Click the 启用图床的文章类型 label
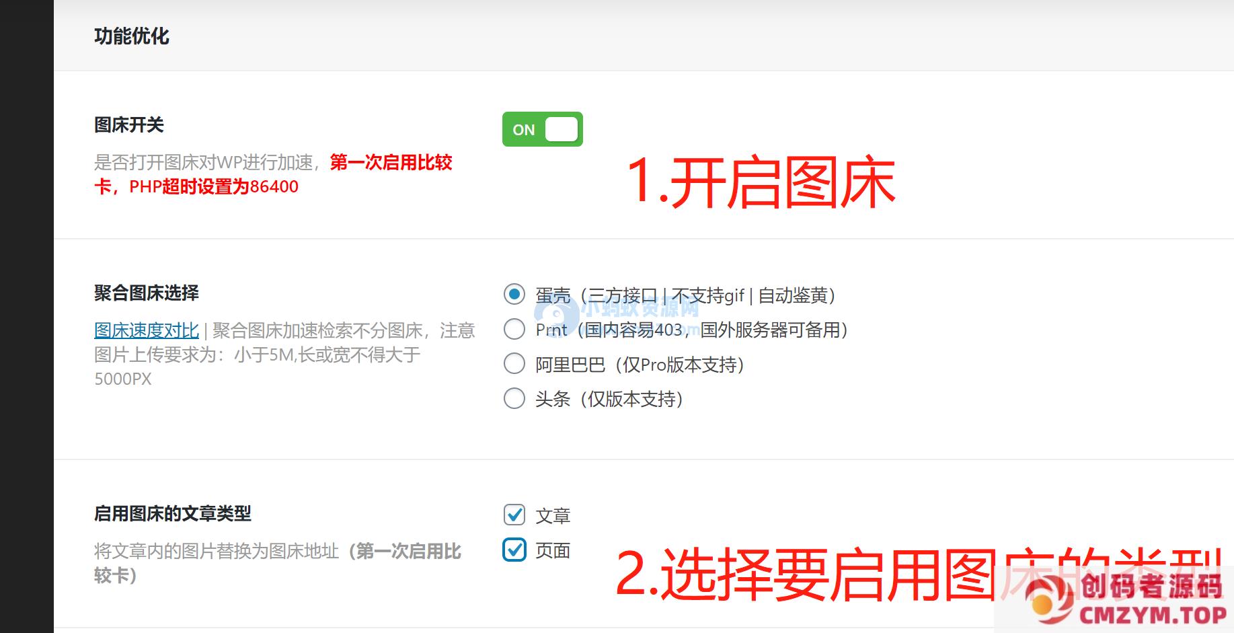This screenshot has width=1234, height=633. tap(173, 514)
